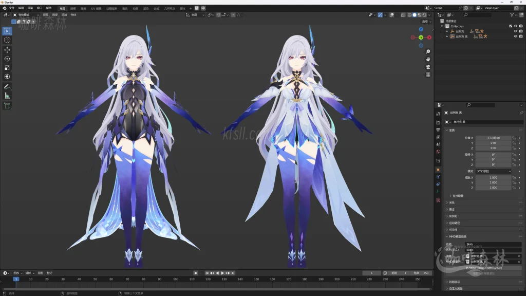
Task: Open the orange Object properties tab
Action: tap(438, 170)
